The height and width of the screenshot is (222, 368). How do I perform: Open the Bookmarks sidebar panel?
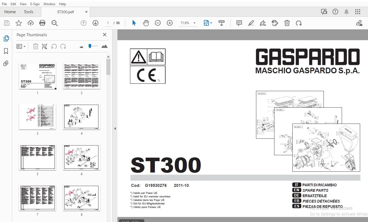(x=6, y=51)
